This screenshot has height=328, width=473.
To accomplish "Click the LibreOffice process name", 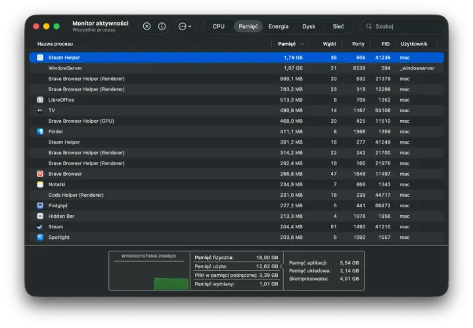I will [x=61, y=100].
